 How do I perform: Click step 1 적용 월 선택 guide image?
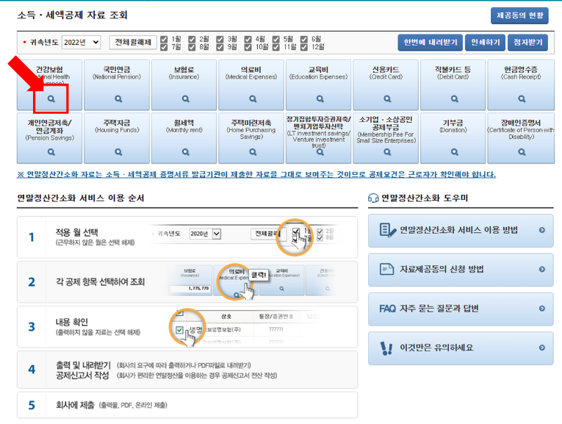pos(245,237)
